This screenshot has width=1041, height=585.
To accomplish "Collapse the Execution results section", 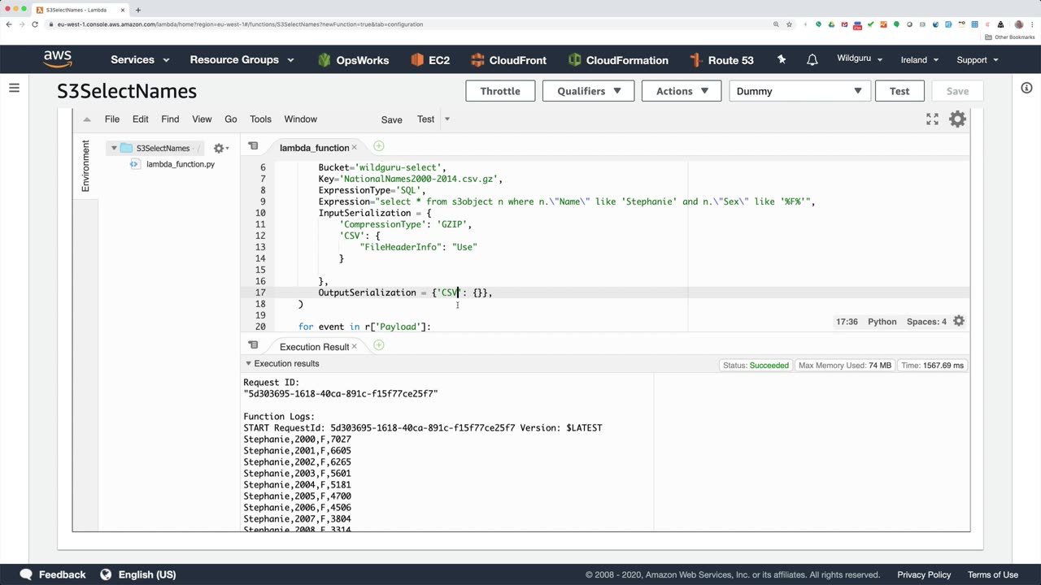I will click(x=249, y=364).
